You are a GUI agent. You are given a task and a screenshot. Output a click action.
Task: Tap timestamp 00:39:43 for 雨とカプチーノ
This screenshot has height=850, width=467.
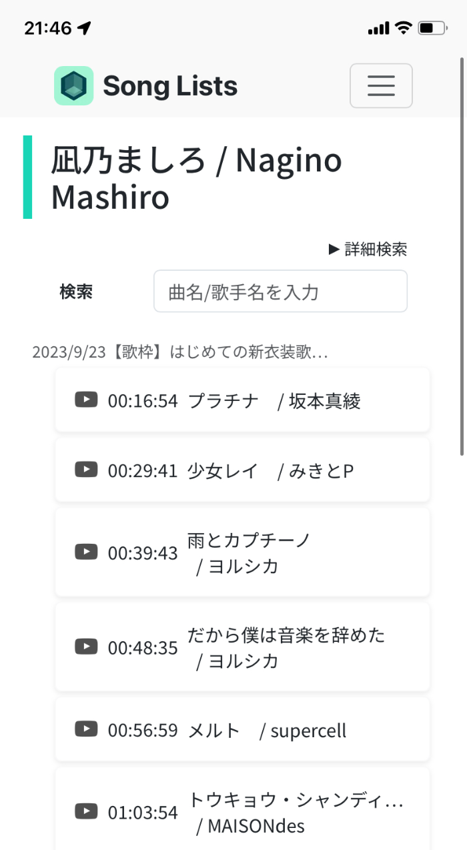[141, 552]
